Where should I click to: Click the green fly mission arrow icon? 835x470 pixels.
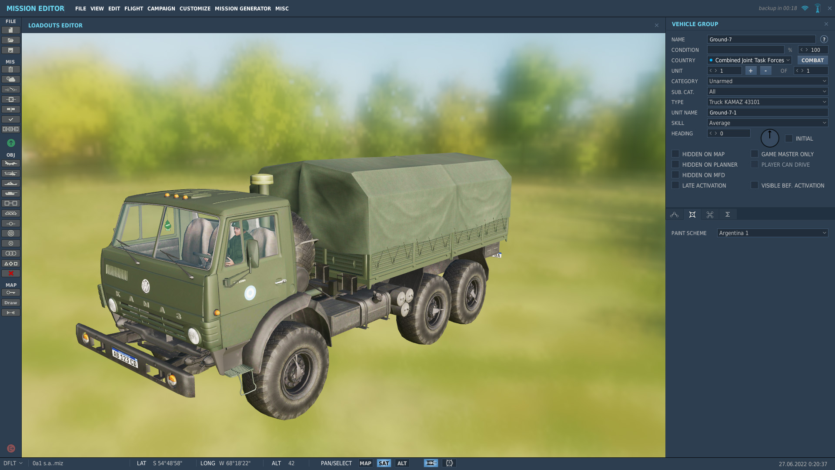point(11,143)
